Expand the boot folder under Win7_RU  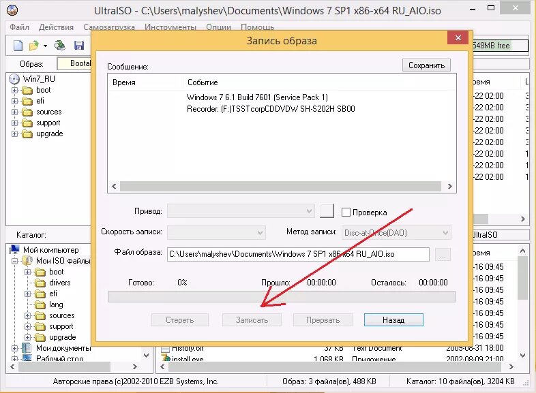(x=14, y=90)
